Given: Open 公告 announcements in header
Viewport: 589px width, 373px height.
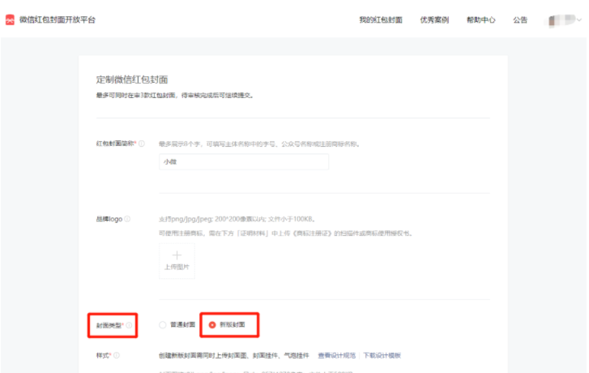Looking at the screenshot, I should click(520, 19).
